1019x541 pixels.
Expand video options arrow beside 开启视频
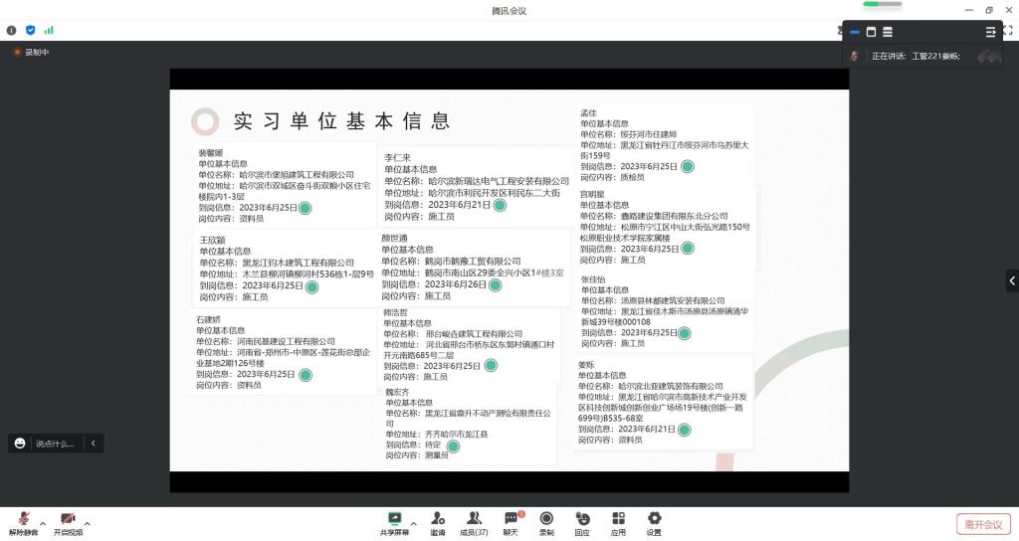pos(88,523)
